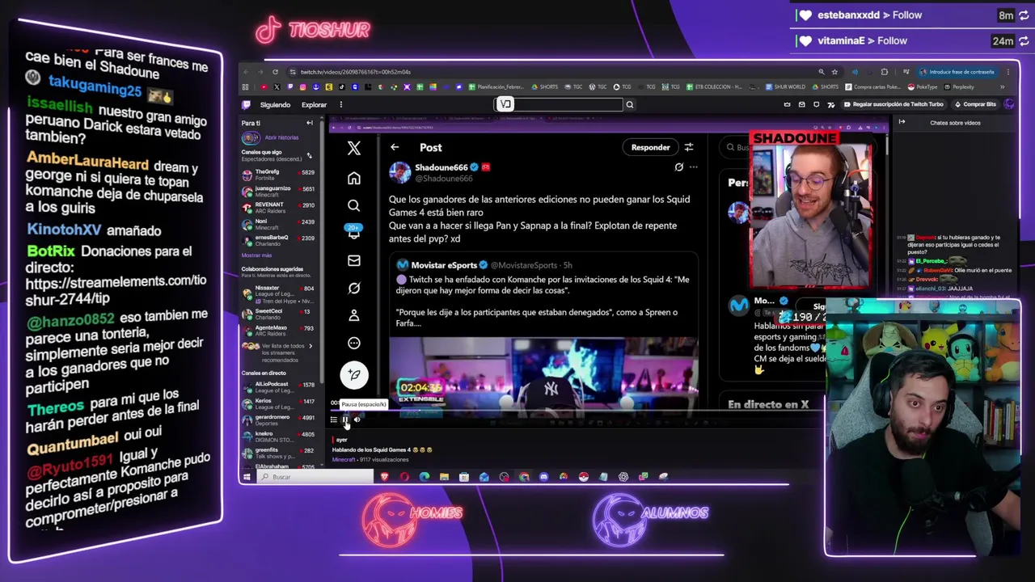The image size is (1035, 582).
Task: Click the compose post feather button
Action: pyautogui.click(x=353, y=374)
